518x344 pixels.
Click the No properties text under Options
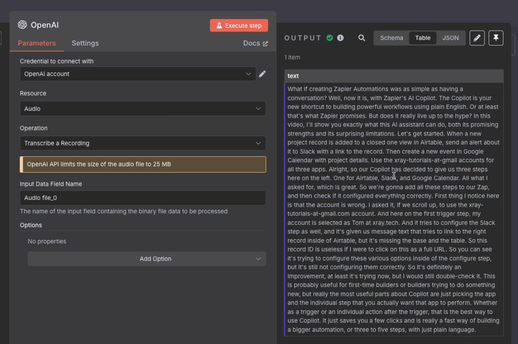pyautogui.click(x=47, y=241)
